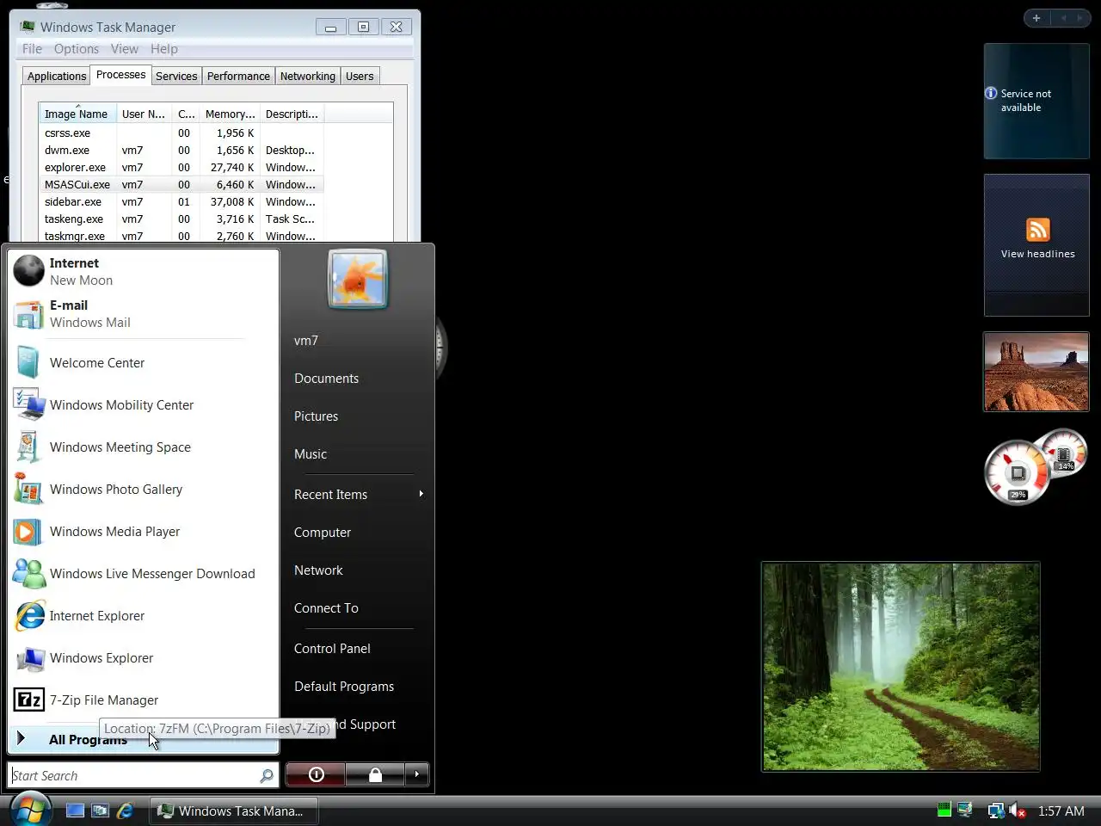Open Pictures from the Start menu
Image resolution: width=1101 pixels, height=826 pixels.
coord(317,416)
